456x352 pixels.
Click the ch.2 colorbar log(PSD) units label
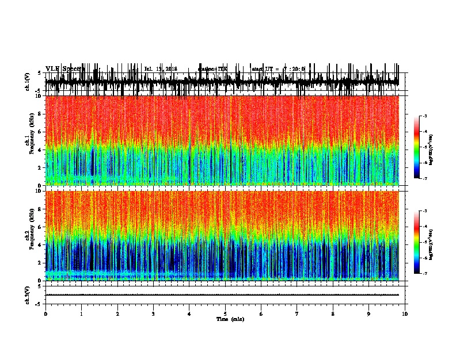pos(431,244)
